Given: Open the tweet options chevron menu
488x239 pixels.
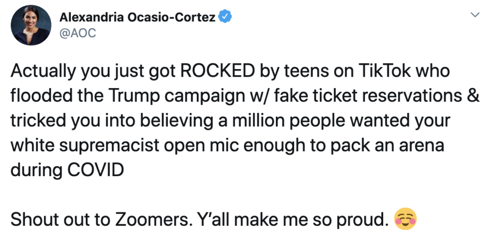Looking at the screenshot, I should point(474,15).
